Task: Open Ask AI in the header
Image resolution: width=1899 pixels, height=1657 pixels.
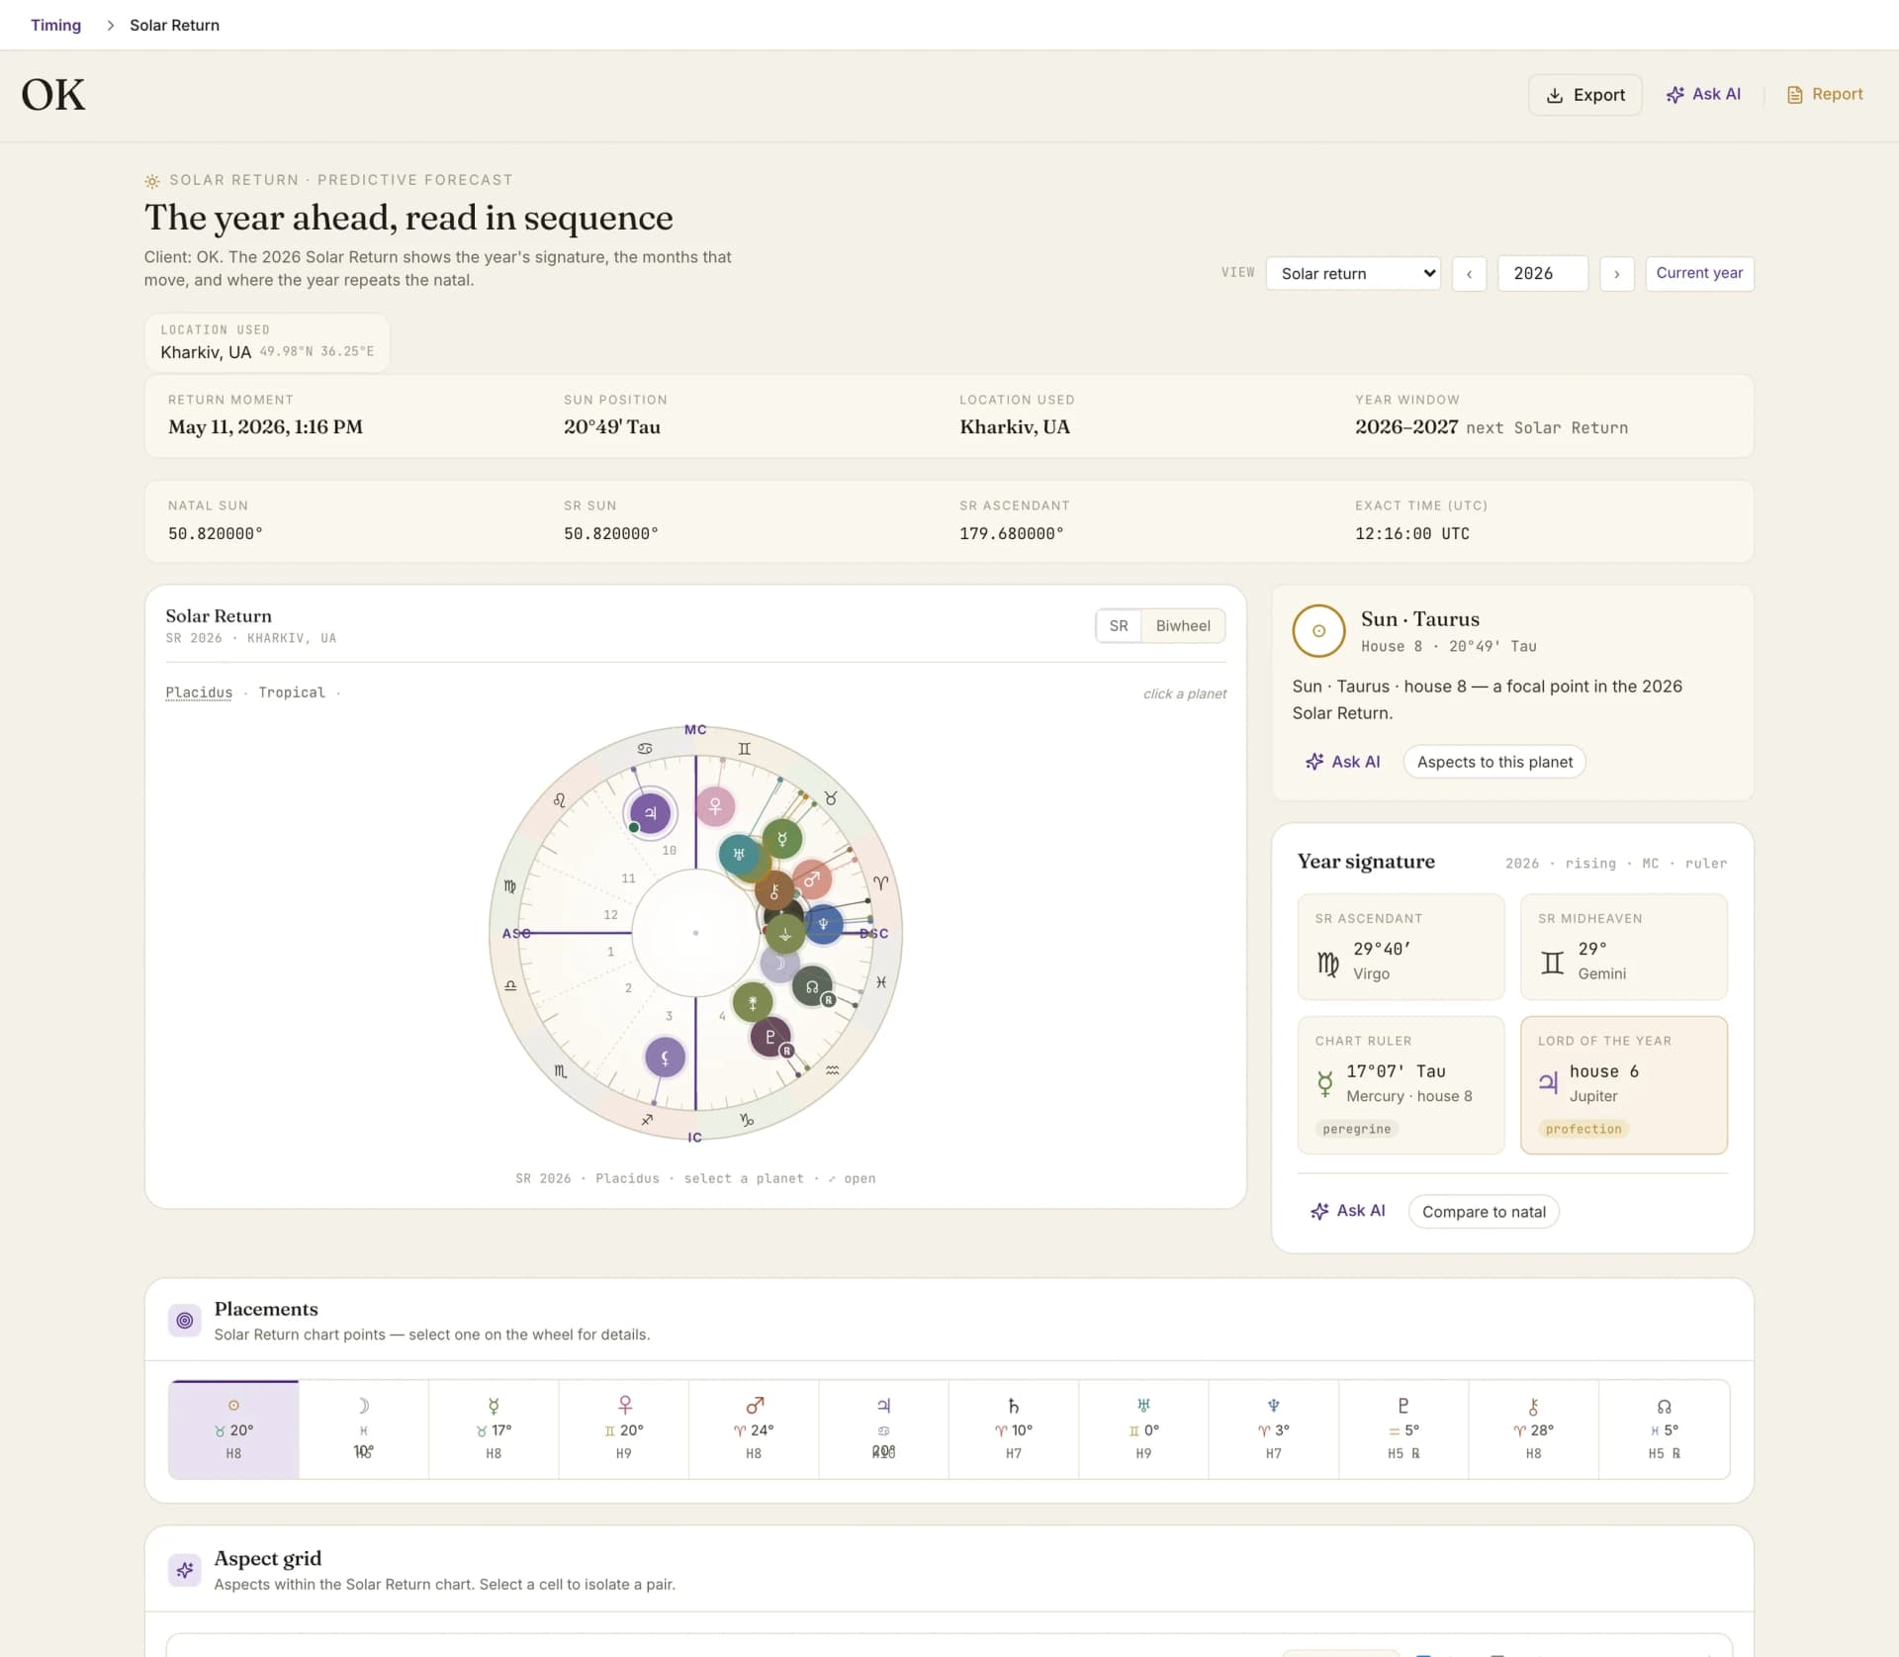Action: pos(1703,94)
